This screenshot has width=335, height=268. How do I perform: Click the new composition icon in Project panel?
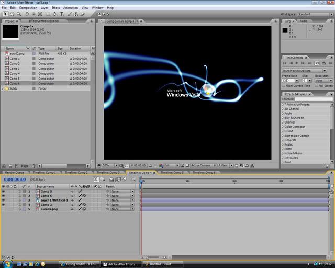tap(17, 166)
